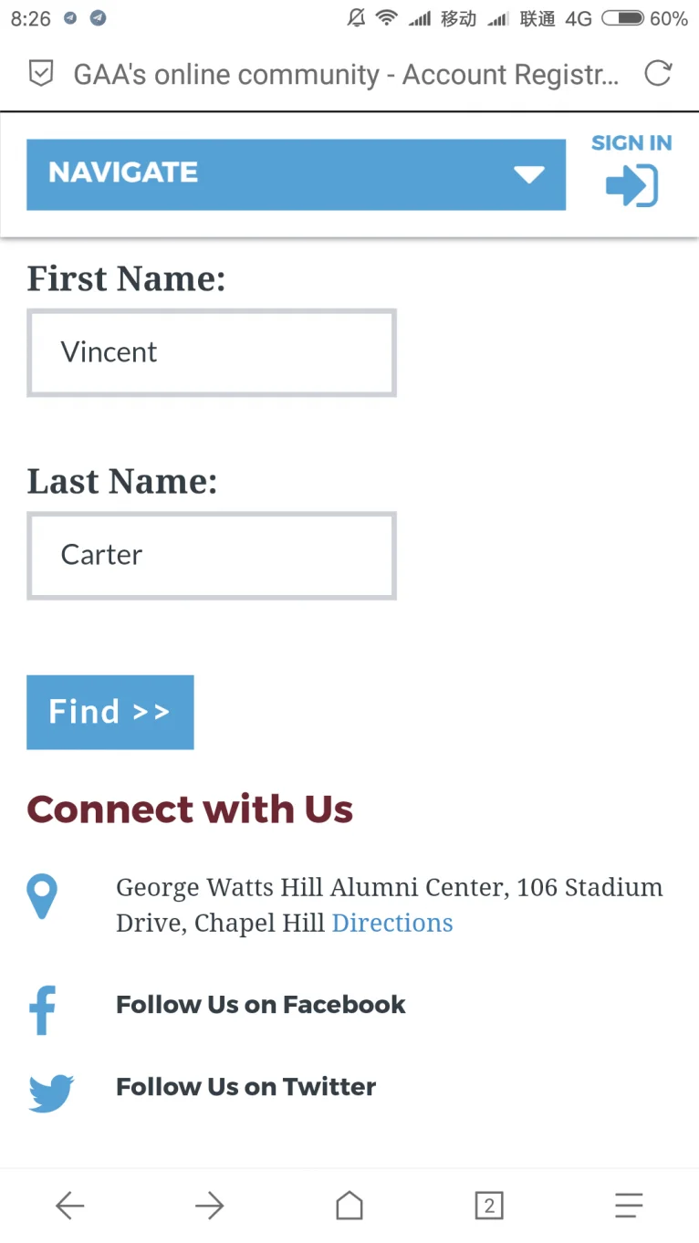
Task: Go back with browser back arrow
Action: 69,1206
